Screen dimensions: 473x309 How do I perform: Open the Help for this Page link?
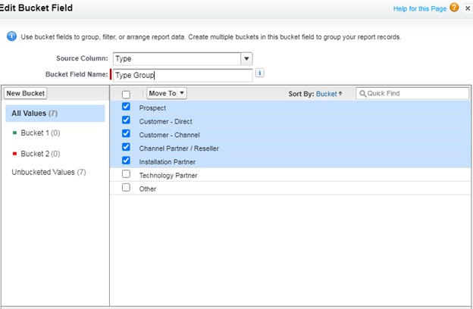pyautogui.click(x=419, y=8)
